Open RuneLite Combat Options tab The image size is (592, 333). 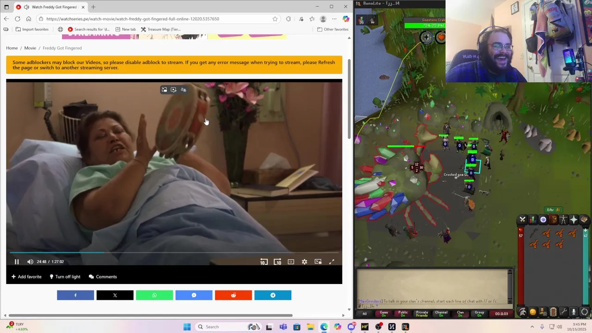point(523,220)
